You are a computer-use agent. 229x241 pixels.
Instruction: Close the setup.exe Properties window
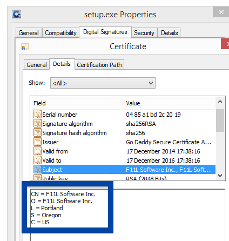[221, 12]
